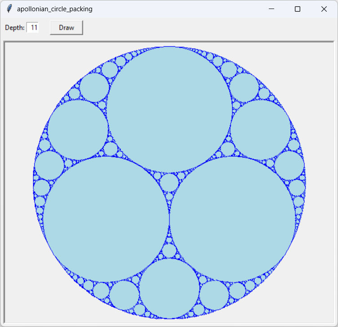338x327 pixels.
Task: Focus the Depth input field showing 11
Action: (x=32, y=27)
